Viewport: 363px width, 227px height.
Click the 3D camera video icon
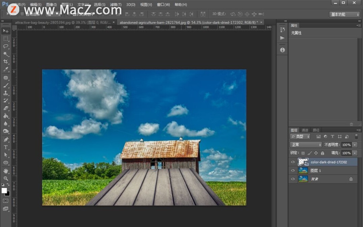[261, 14]
